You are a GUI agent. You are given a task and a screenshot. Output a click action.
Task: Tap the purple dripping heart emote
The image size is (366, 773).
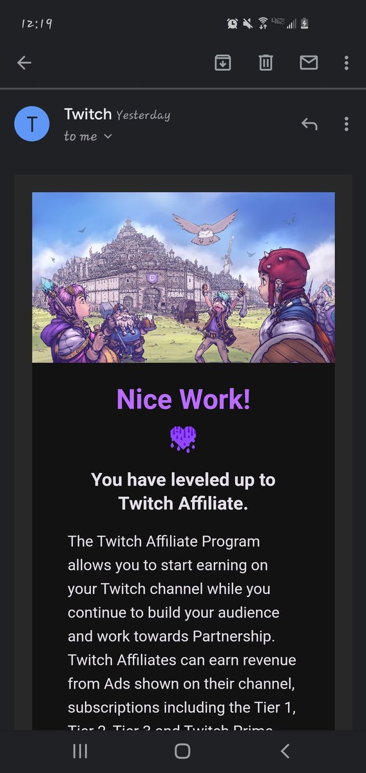pyautogui.click(x=183, y=439)
